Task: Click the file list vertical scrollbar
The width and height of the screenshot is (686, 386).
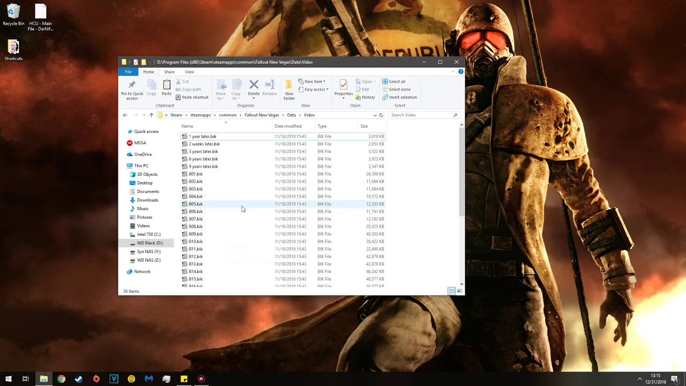Action: 461,172
